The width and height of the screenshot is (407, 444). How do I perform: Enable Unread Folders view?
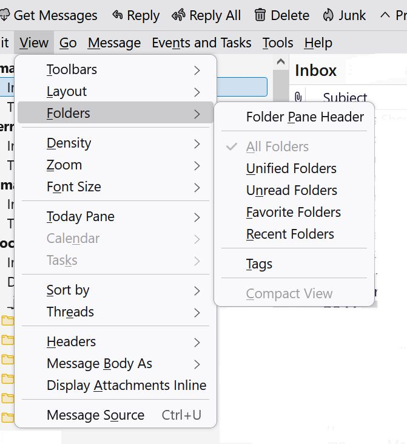pyautogui.click(x=294, y=190)
